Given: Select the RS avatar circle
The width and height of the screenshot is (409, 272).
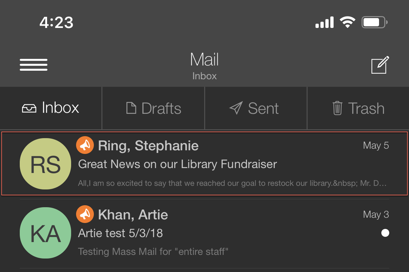Looking at the screenshot, I should [45, 164].
